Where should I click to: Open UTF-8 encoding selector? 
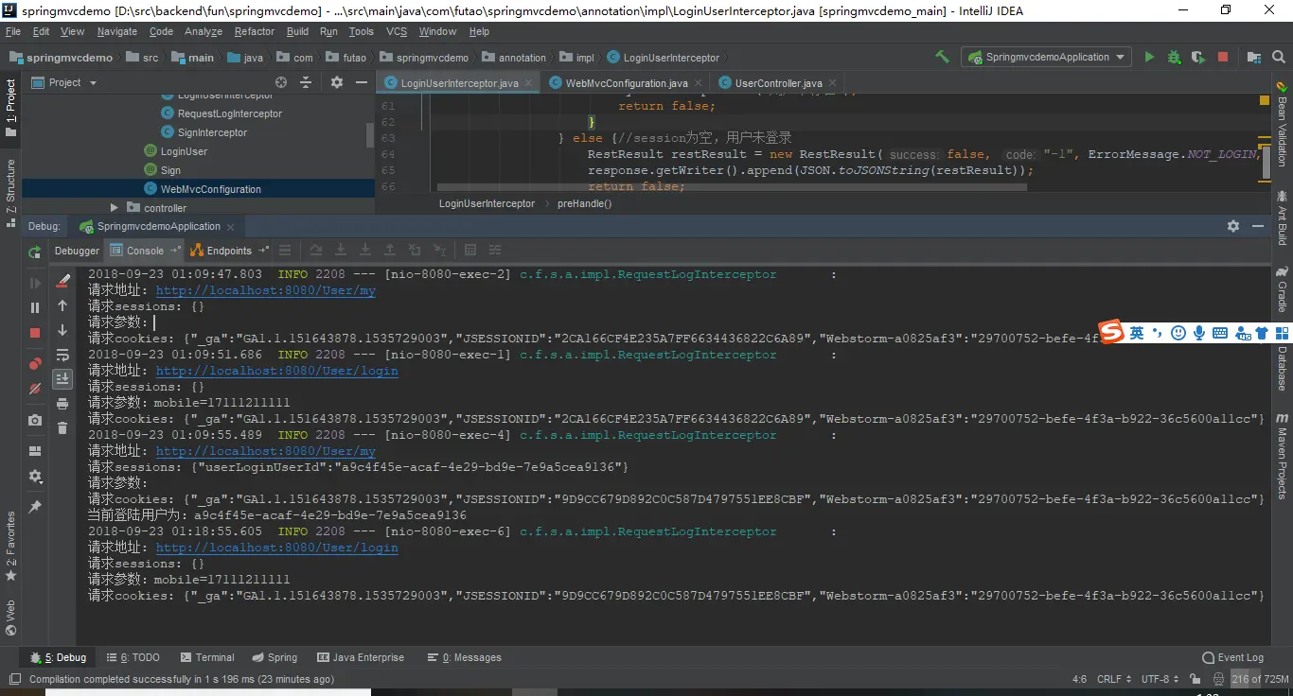pyautogui.click(x=1160, y=679)
